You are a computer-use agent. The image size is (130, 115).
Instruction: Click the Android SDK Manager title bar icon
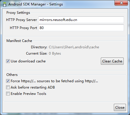point(5,4)
